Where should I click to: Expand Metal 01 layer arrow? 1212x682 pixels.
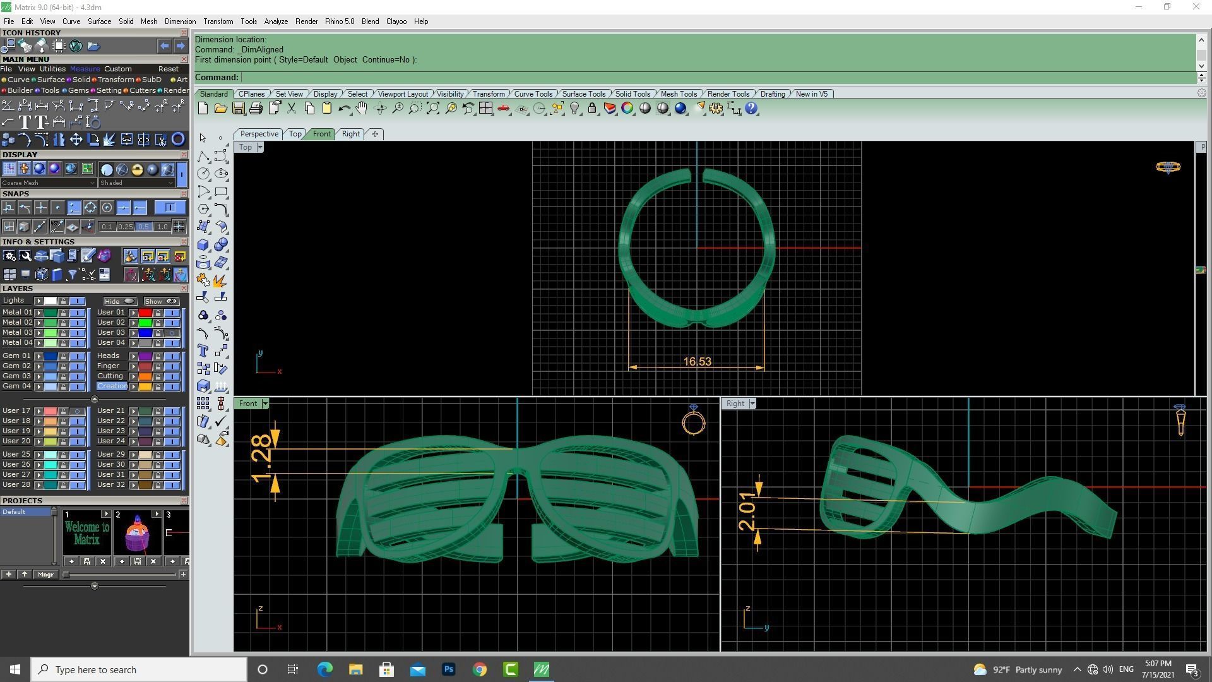coord(39,313)
